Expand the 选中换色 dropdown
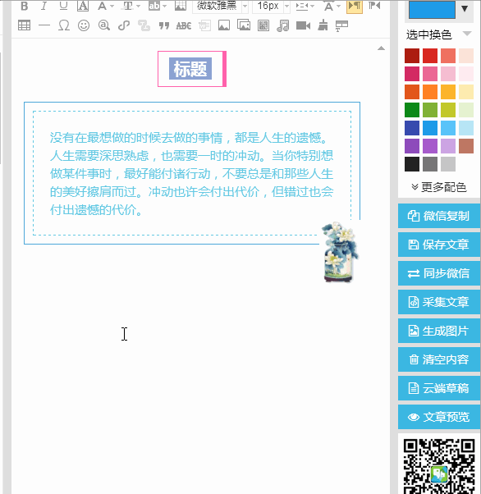This screenshot has height=494, width=481. 467,34
